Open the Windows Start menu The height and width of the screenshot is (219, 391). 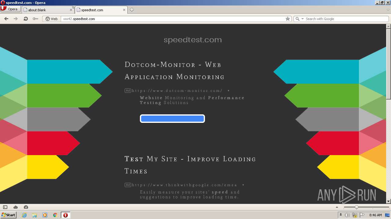click(8, 215)
